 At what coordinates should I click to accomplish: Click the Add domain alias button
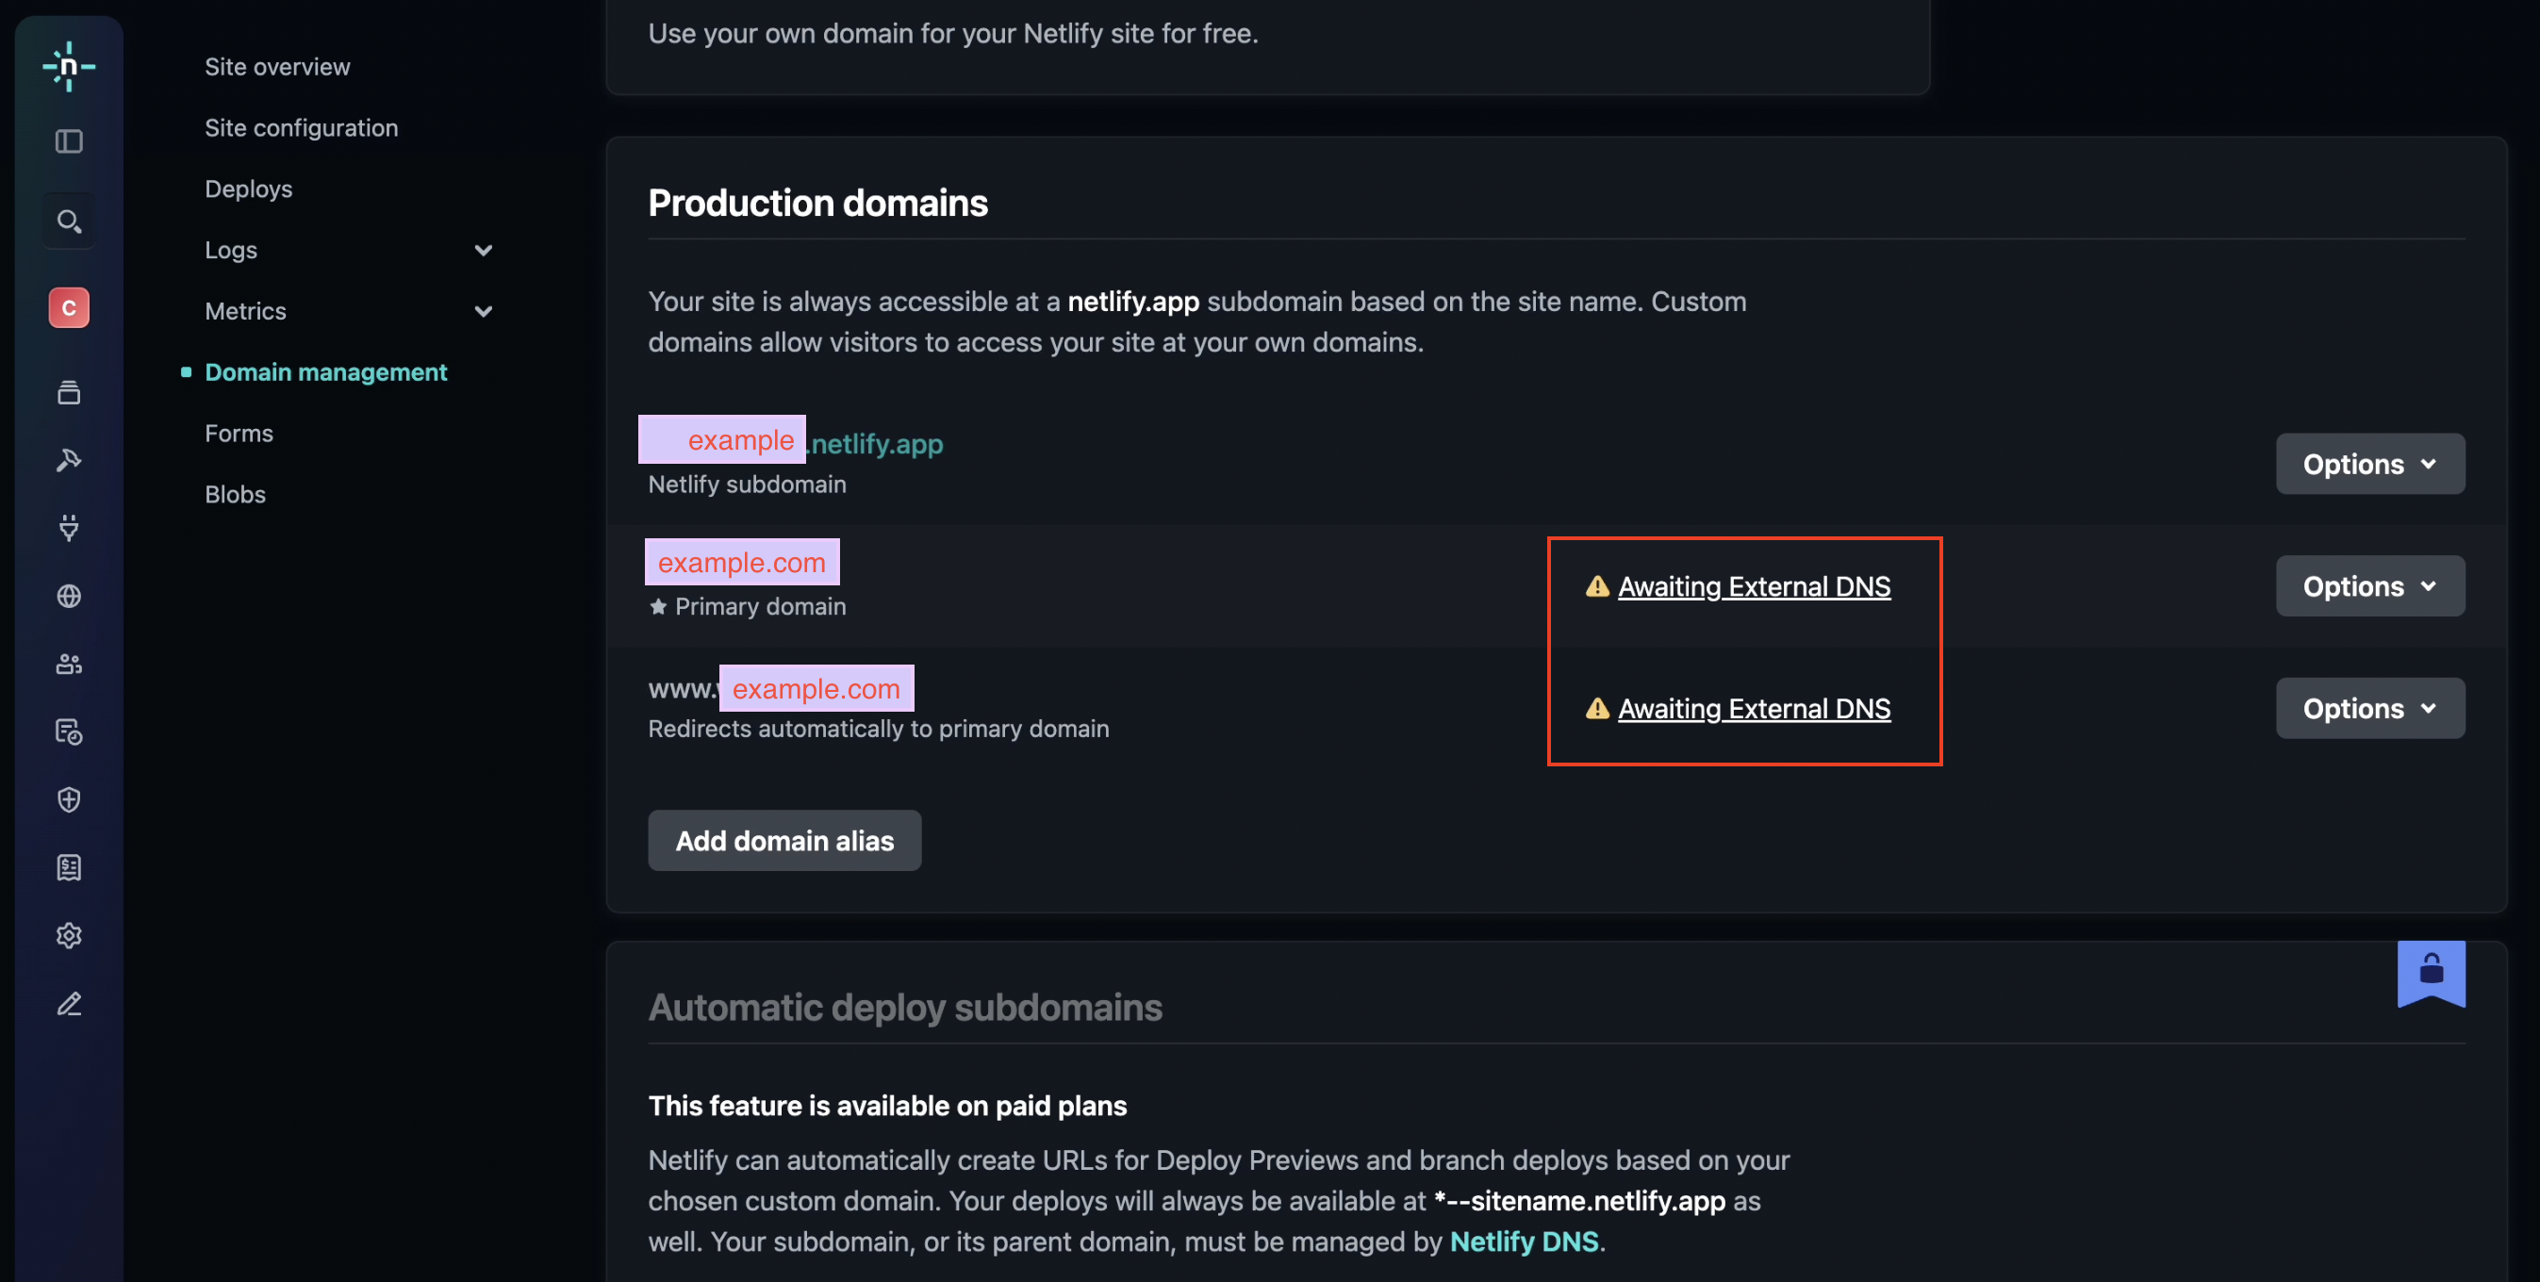pos(783,840)
